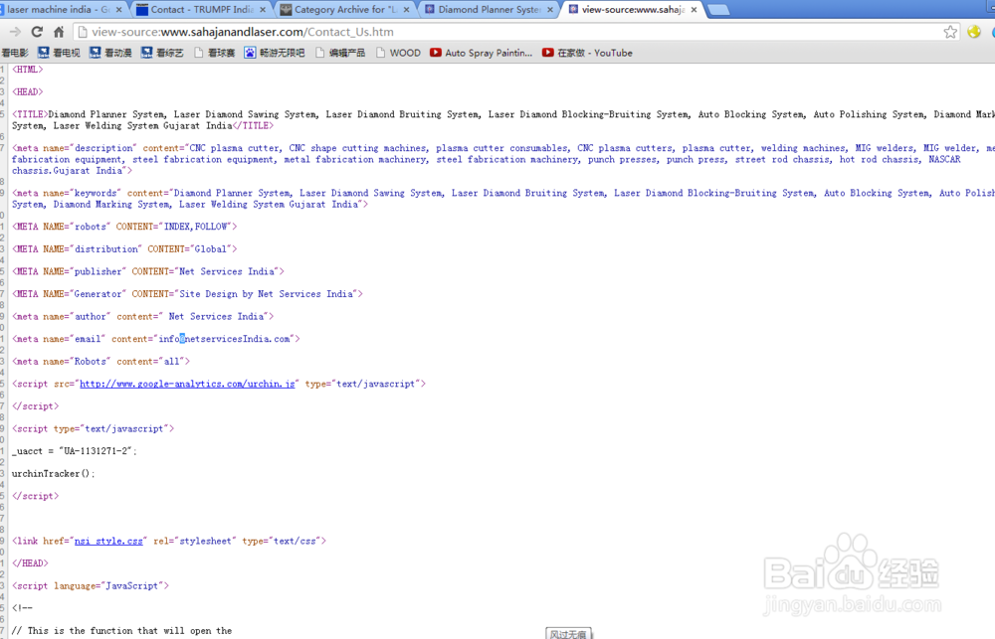
Task: Click the urchinTracker(); line
Action: tap(54, 474)
